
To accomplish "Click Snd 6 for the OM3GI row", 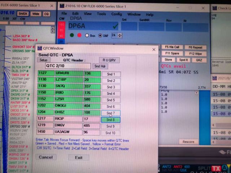I will 111,107.
